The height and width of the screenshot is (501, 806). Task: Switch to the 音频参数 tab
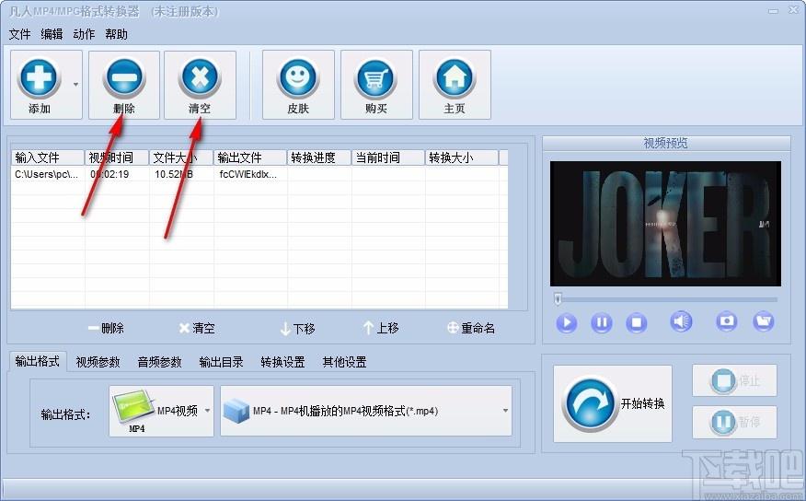click(159, 362)
